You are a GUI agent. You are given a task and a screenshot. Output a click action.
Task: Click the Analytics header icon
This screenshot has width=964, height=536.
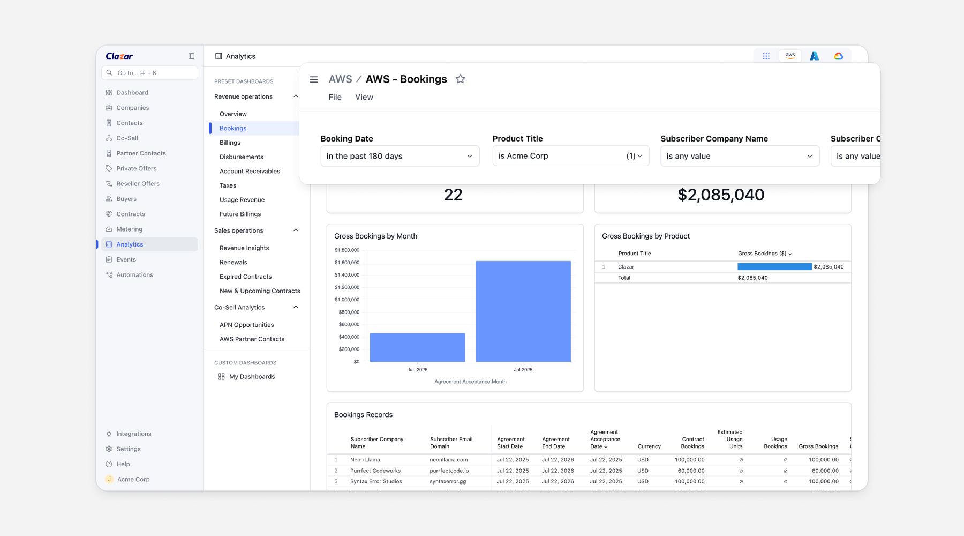[219, 56]
